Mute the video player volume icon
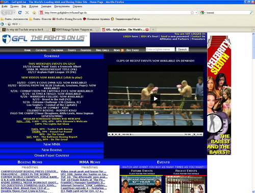 coord(197,134)
